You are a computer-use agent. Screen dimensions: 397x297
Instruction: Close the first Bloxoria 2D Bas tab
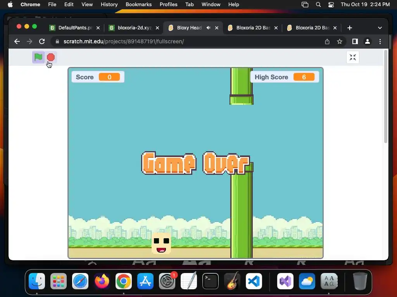pos(276,28)
